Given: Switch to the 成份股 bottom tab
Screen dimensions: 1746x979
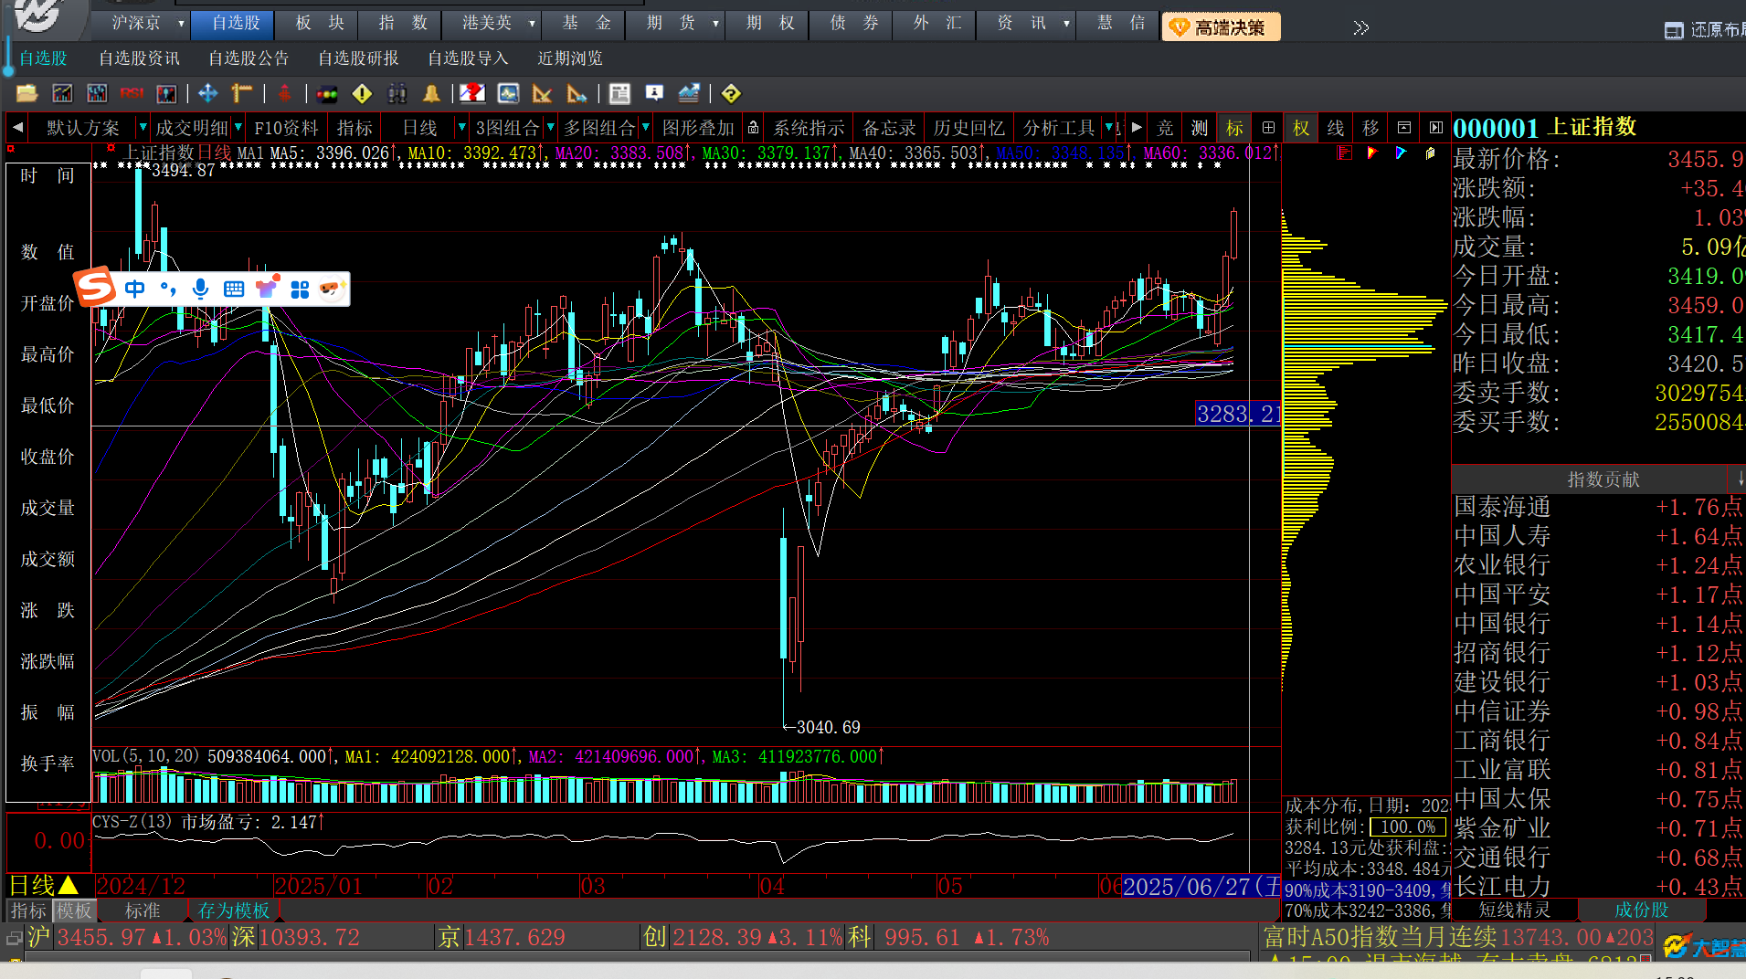Looking at the screenshot, I should coord(1641,910).
